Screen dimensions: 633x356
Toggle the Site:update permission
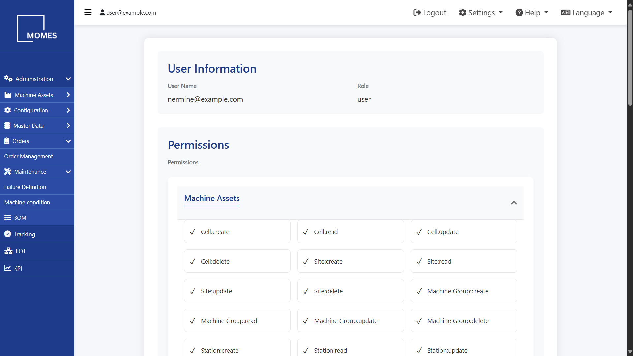[x=237, y=291]
